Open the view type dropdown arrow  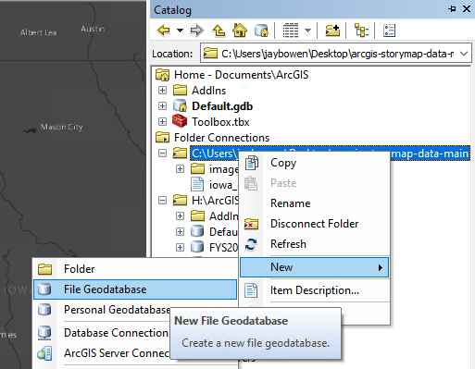tap(307, 31)
